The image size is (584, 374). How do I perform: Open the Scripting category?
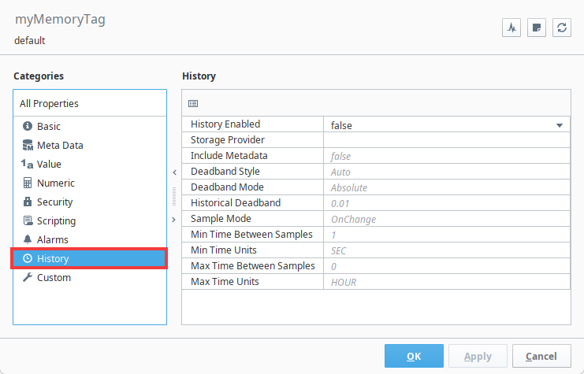(90, 221)
